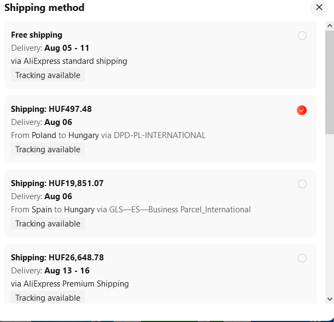Click the DPD-PL-INTERNATIONAL carrier text
This screenshot has width=334, height=322.
pos(159,135)
